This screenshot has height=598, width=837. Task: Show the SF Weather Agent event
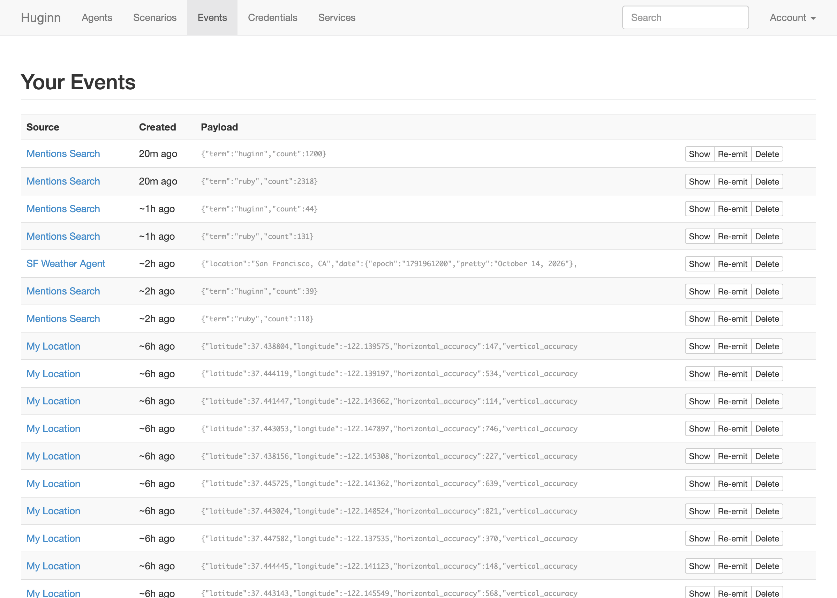tap(699, 264)
